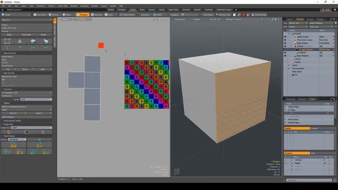
Task: Click the second green arrow icon in tool grid
Action: pyautogui.click(x=20, y=48)
